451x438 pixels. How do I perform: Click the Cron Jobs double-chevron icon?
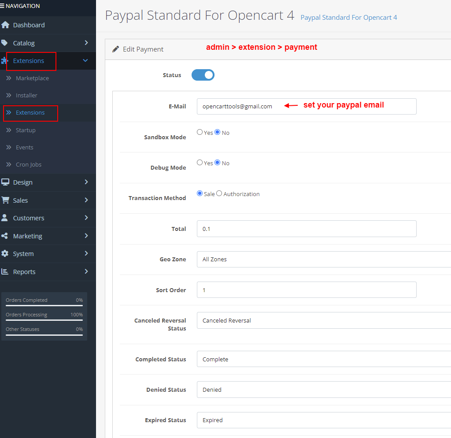point(9,165)
